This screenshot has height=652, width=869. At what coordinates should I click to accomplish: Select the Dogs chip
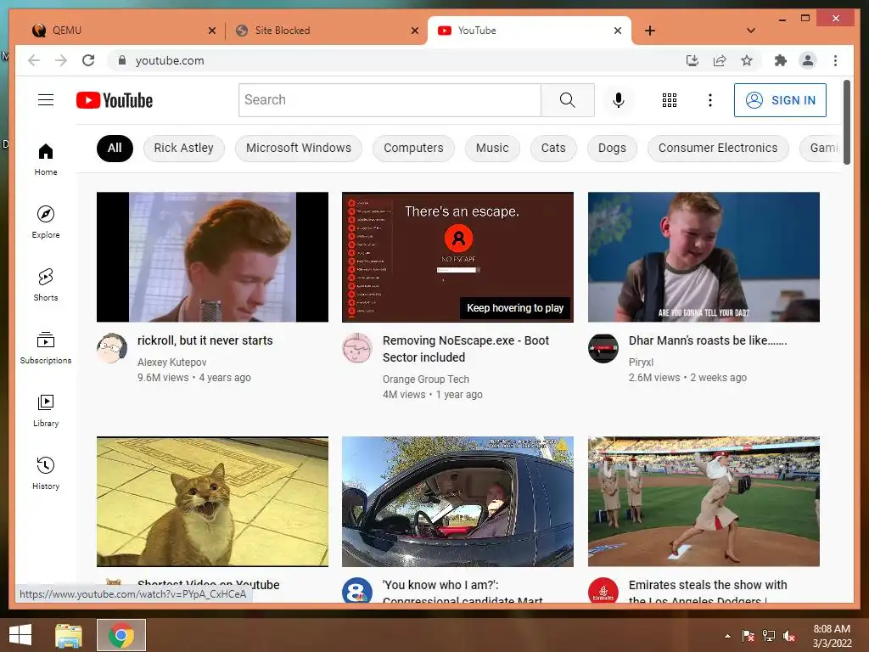click(612, 148)
